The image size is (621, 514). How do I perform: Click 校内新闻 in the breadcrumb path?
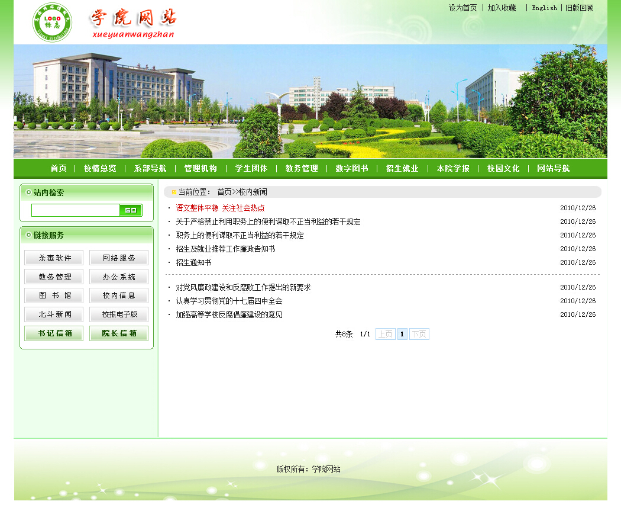tap(253, 192)
